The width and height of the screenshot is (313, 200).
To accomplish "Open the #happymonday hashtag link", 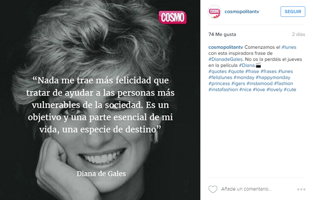I will [x=273, y=77].
